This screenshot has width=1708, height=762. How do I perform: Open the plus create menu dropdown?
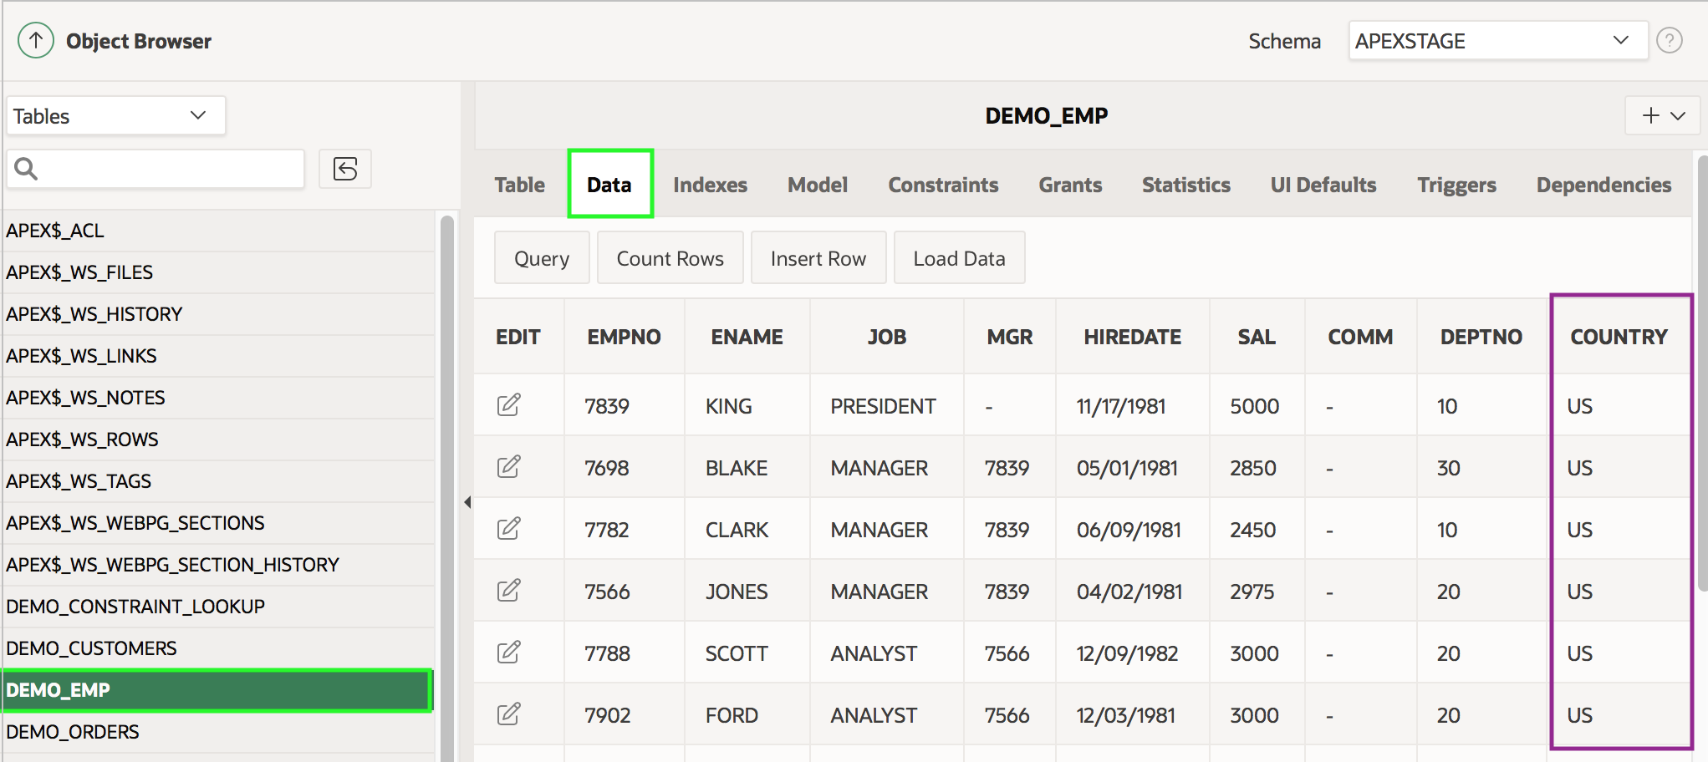coord(1662,115)
